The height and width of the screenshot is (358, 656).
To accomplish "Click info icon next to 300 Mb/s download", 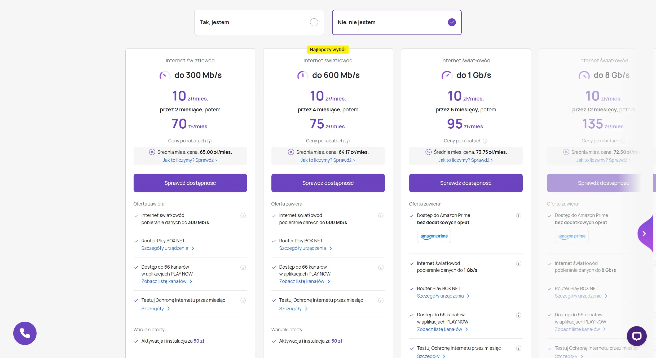I will pos(243,216).
